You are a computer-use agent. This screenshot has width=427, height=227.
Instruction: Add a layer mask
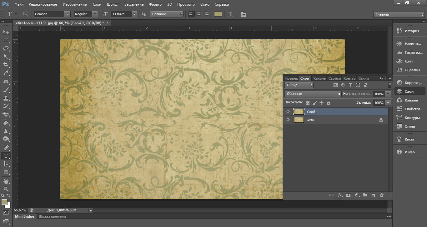coord(349,195)
